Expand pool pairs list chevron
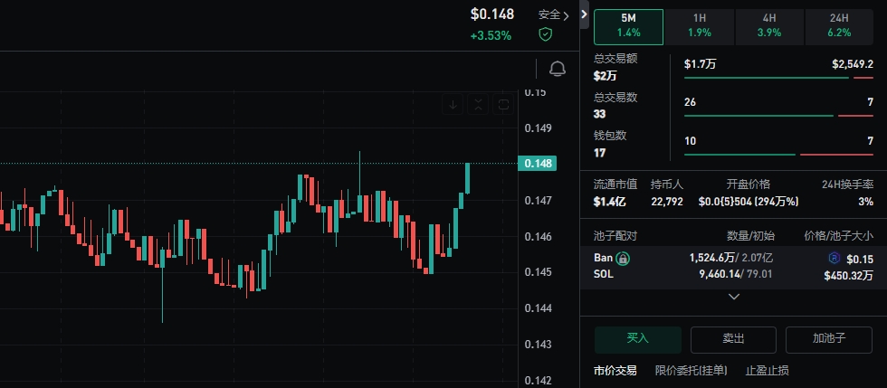The height and width of the screenshot is (388, 887). click(734, 297)
